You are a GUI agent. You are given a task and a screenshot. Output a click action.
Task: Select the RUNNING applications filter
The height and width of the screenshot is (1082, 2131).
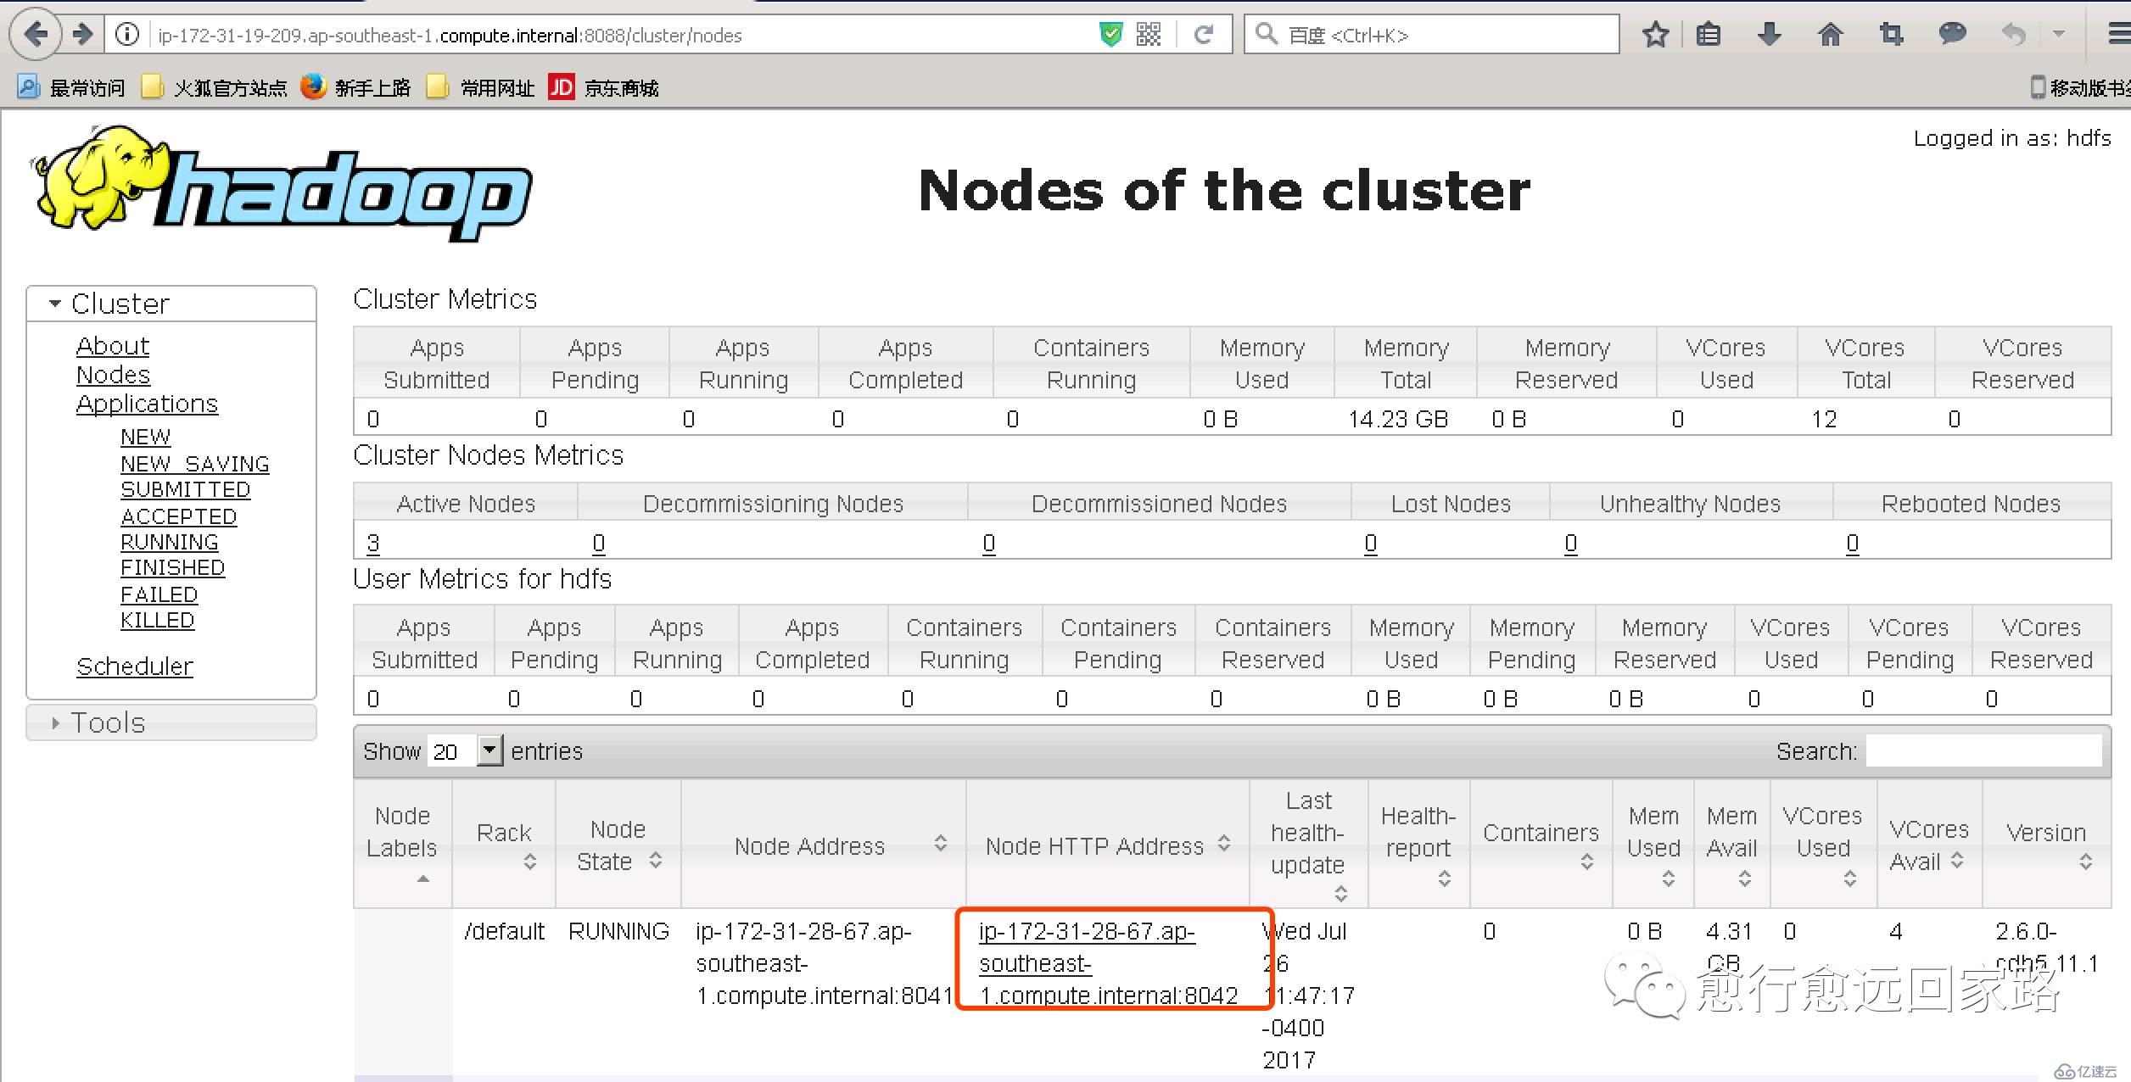(170, 543)
